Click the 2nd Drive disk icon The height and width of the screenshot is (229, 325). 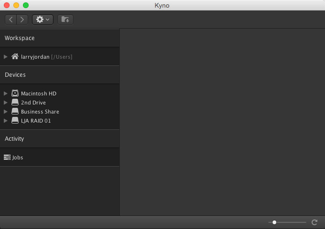(x=15, y=102)
